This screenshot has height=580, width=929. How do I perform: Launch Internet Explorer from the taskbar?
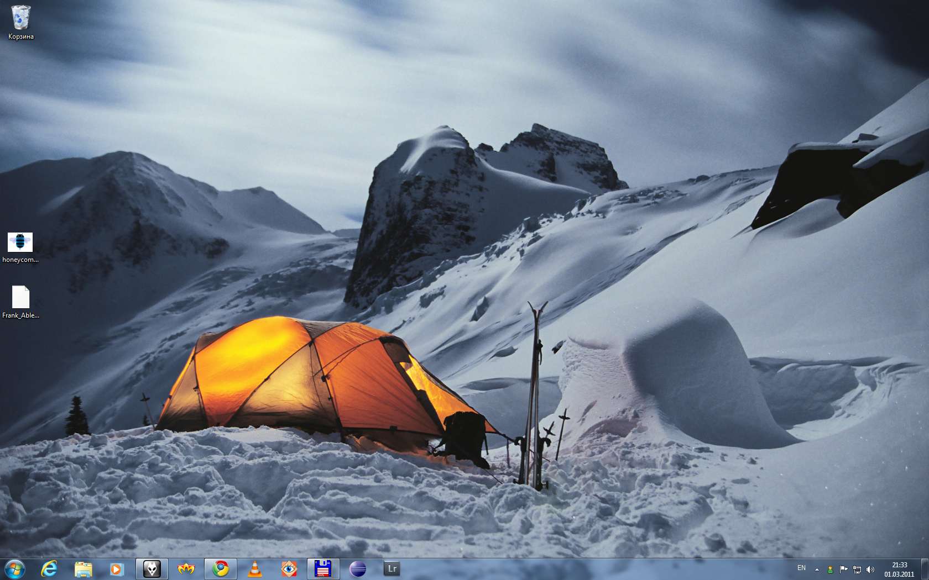point(49,568)
